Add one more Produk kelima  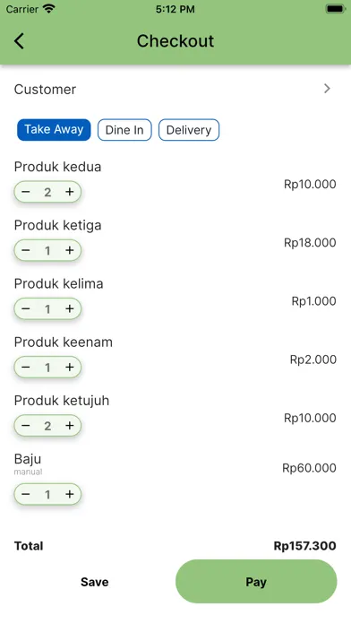pyautogui.click(x=70, y=308)
